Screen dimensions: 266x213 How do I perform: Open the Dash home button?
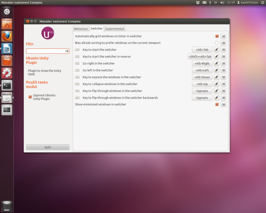[x=7, y=12]
